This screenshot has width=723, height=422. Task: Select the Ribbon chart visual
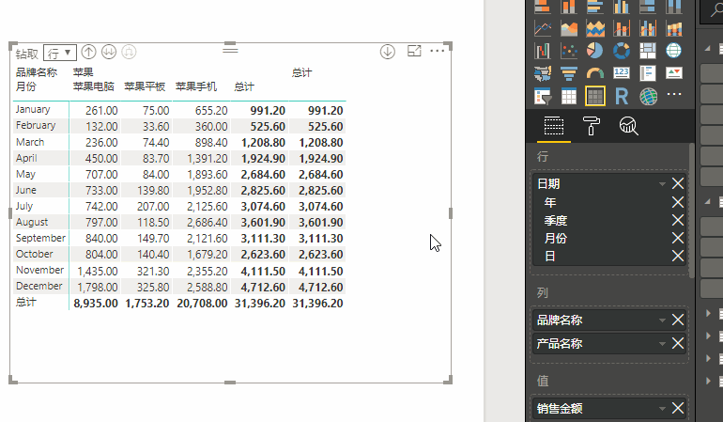(673, 28)
